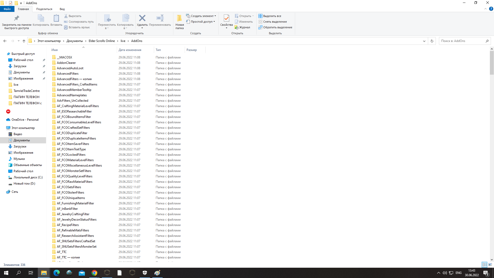Launch Google Chrome from taskbar
The image size is (494, 278).
[94, 273]
